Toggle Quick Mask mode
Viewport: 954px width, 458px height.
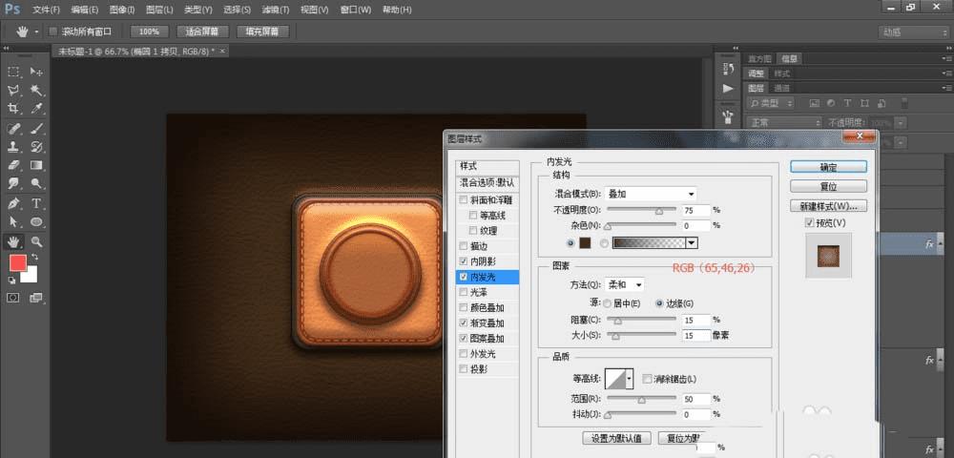point(12,298)
